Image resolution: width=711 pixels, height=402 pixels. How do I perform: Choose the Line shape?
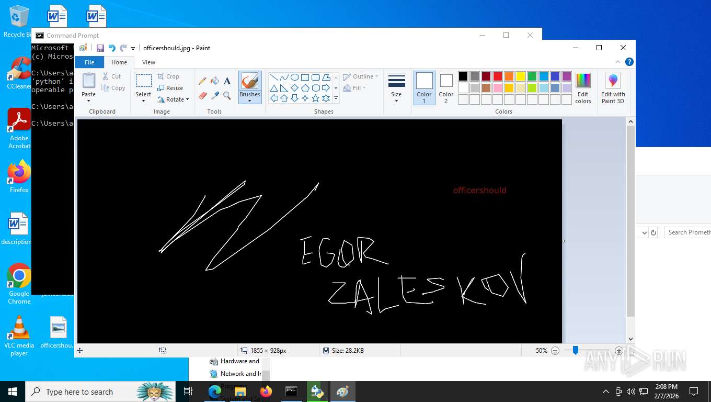pyautogui.click(x=273, y=77)
